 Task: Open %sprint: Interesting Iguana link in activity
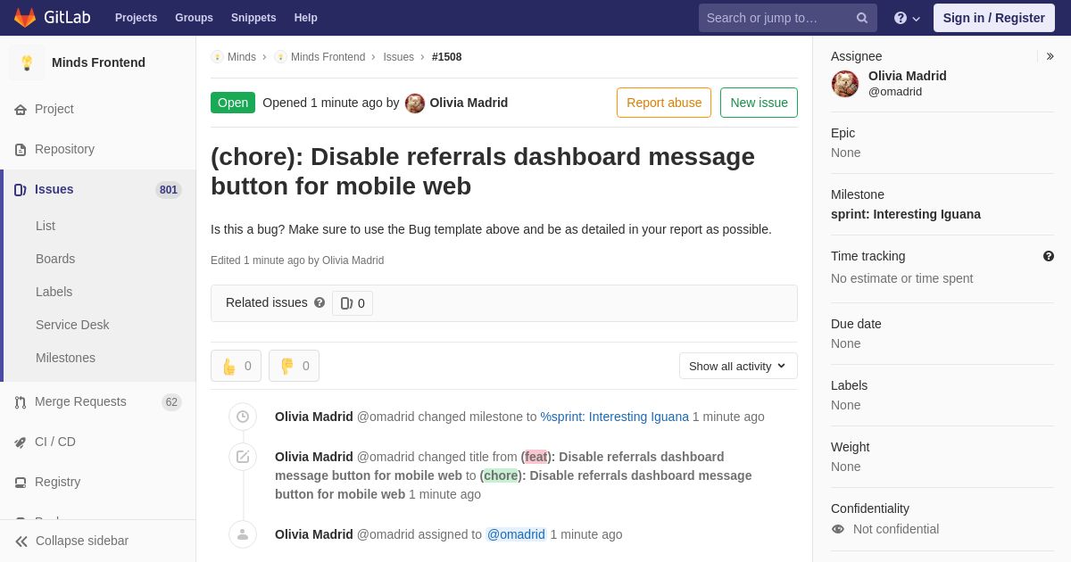tap(615, 417)
